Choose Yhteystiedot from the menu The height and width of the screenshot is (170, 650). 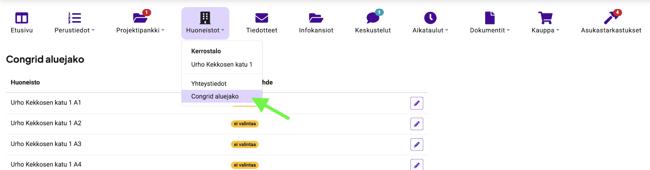[209, 83]
